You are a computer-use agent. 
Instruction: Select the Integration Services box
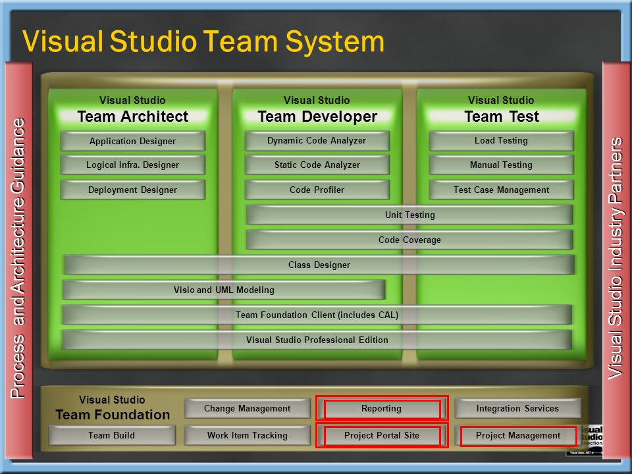coord(518,408)
